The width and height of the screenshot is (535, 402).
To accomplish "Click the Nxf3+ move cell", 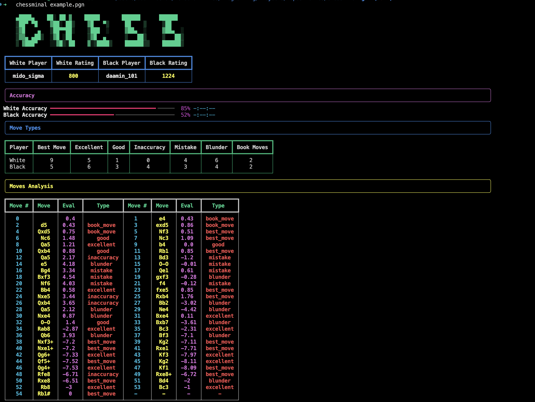I will click(x=45, y=342).
